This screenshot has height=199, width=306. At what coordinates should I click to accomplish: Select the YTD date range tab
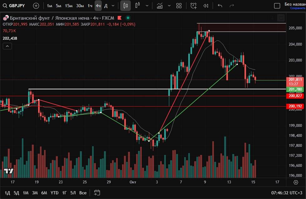55,192
